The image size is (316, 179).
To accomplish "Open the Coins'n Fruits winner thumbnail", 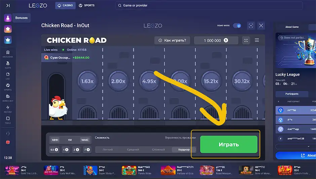I will click(x=285, y=170).
